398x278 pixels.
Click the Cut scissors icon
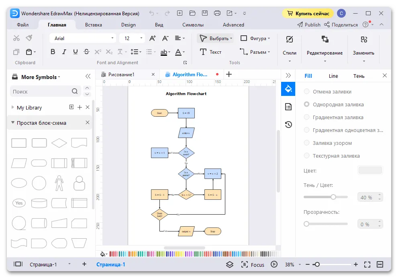(16, 38)
